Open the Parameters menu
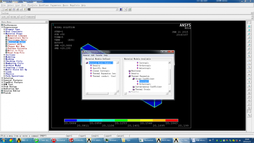This screenshot has height=143, width=254. click(56, 5)
